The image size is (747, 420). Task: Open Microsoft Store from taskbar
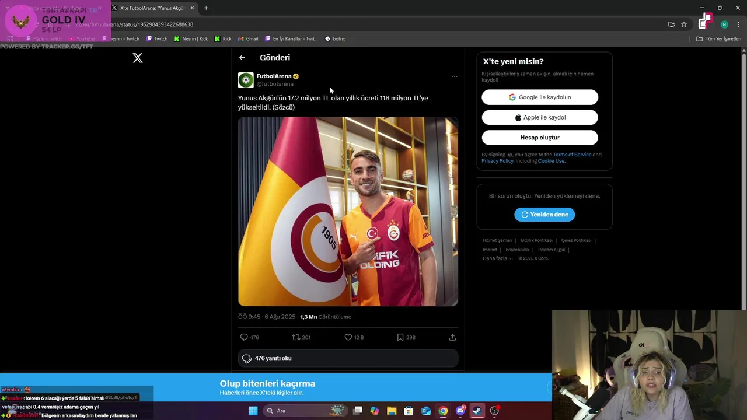click(409, 411)
